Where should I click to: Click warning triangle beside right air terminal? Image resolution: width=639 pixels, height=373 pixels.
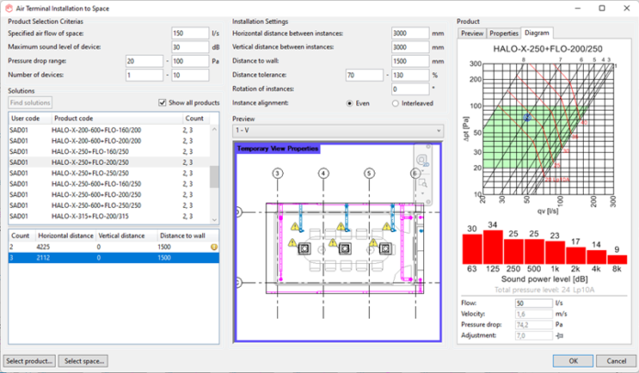(374, 243)
